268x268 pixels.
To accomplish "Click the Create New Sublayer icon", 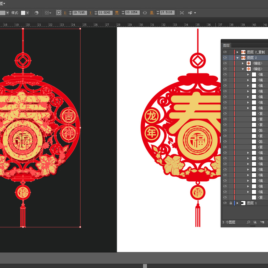I will point(262,222).
